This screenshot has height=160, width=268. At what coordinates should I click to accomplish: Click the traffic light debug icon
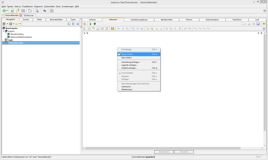click(x=95, y=24)
